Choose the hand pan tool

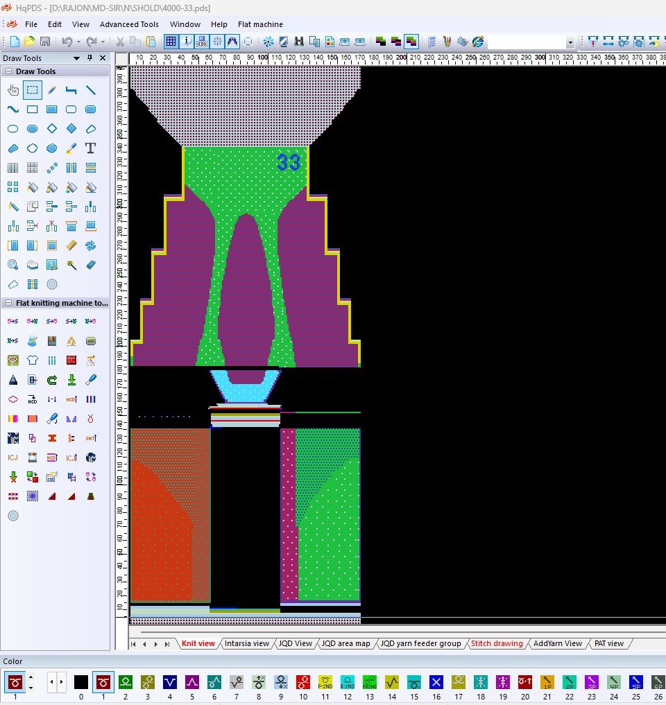[x=12, y=90]
